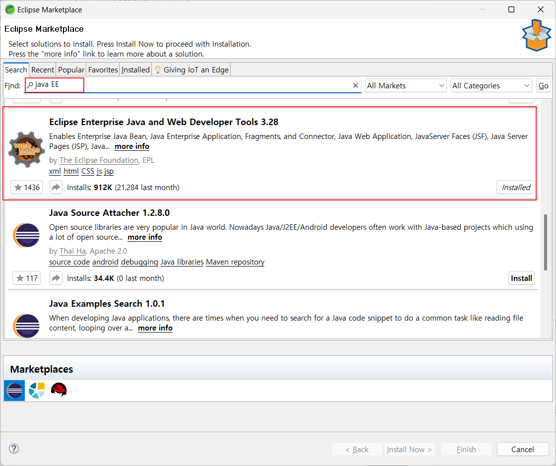556x466 pixels.
Task: Click the android tag link
Action: click(x=105, y=263)
